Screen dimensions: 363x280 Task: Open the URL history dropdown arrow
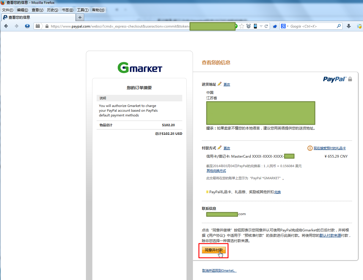pyautogui.click(x=261, y=26)
